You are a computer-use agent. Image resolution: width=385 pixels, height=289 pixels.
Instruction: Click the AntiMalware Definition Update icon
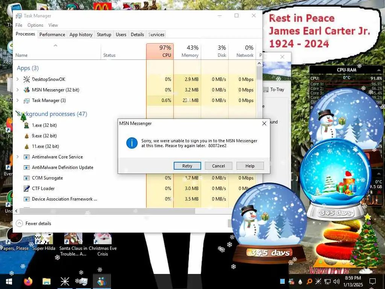click(x=27, y=167)
